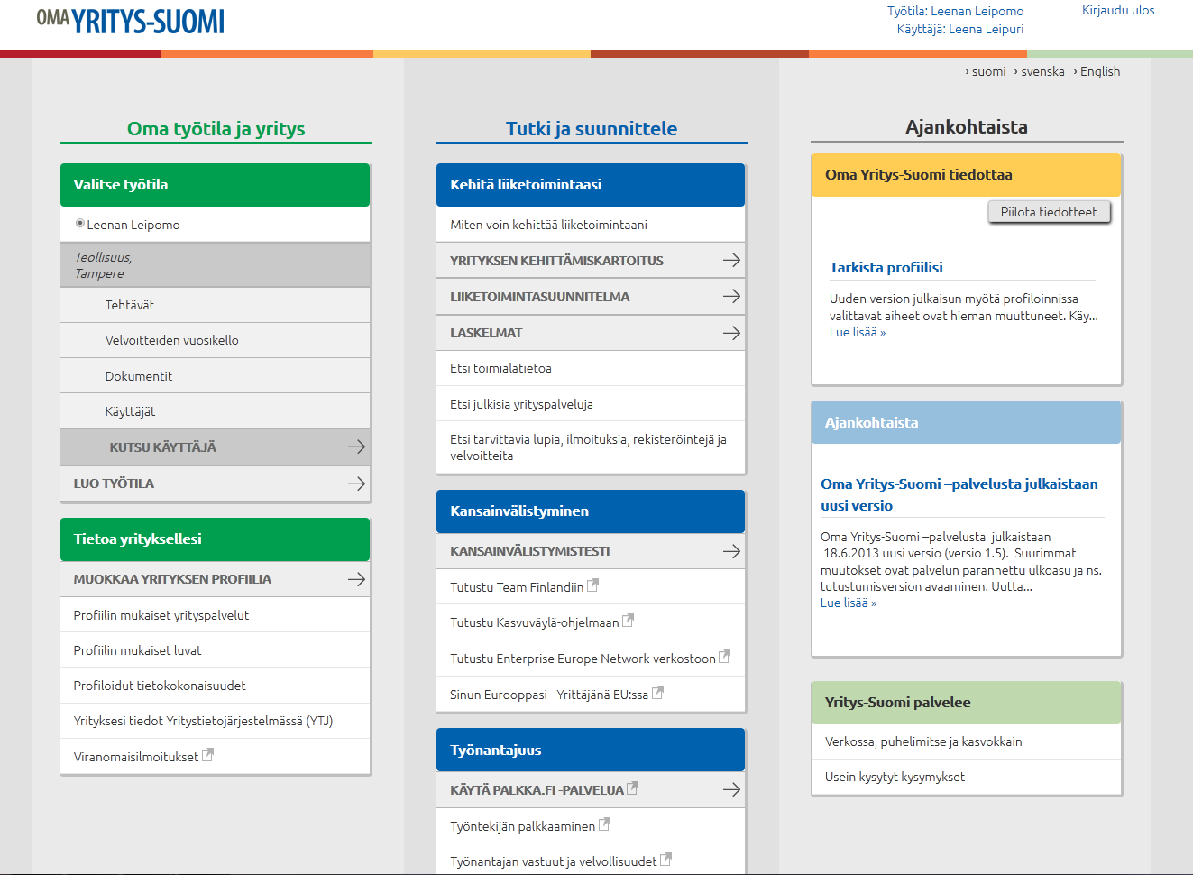Open Tutustu Team Finlandiin link
The image size is (1193, 875).
click(517, 587)
